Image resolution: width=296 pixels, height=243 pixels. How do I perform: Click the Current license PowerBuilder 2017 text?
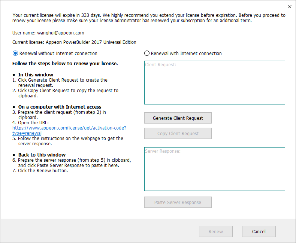tap(74, 42)
